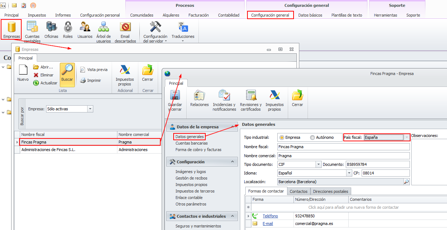Click Cerrar in Fincas Pragma window

coord(298,98)
